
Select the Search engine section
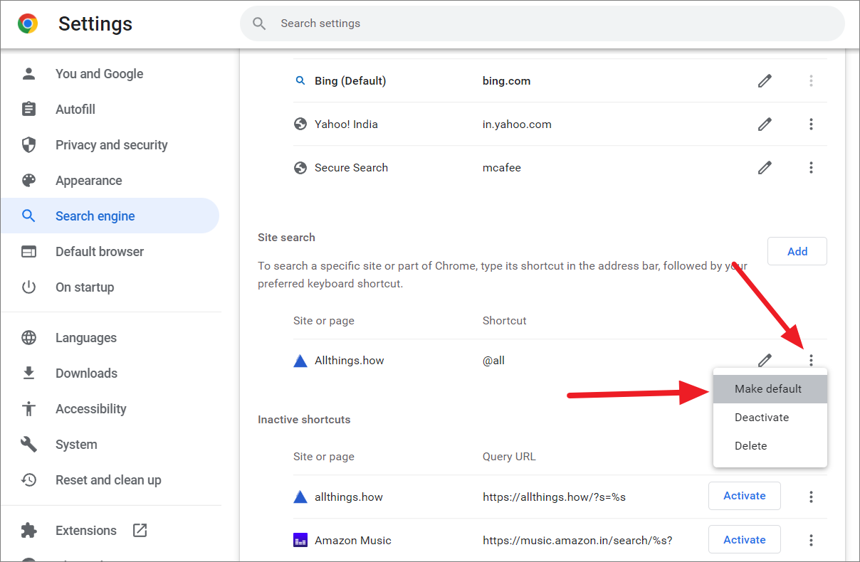pyautogui.click(x=110, y=216)
